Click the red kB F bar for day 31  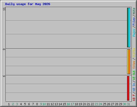pyautogui.click(x=128, y=88)
